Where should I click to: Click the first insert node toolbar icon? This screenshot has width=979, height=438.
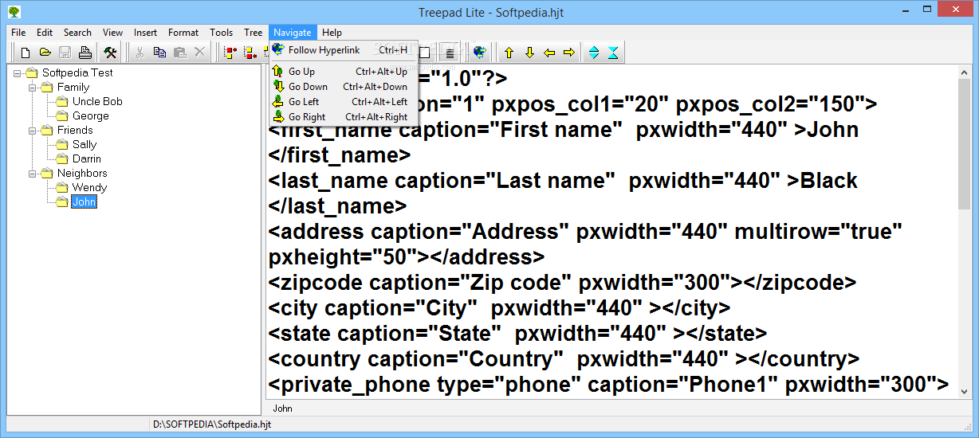coord(230,53)
